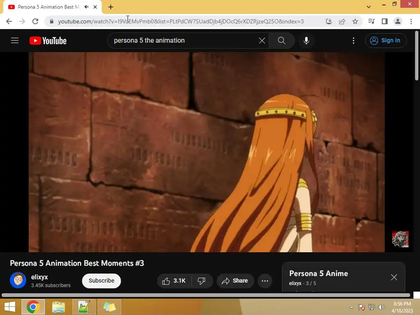Click the video player to pause
The width and height of the screenshot is (420, 315).
tap(207, 152)
